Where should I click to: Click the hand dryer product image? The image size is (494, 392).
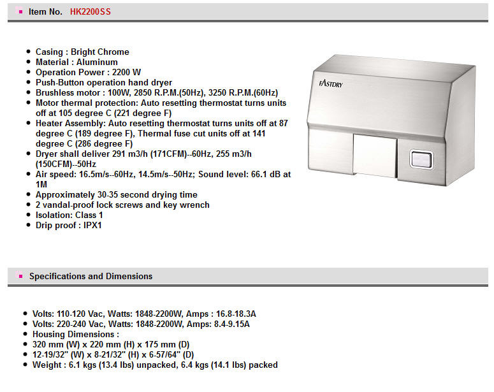click(391, 120)
